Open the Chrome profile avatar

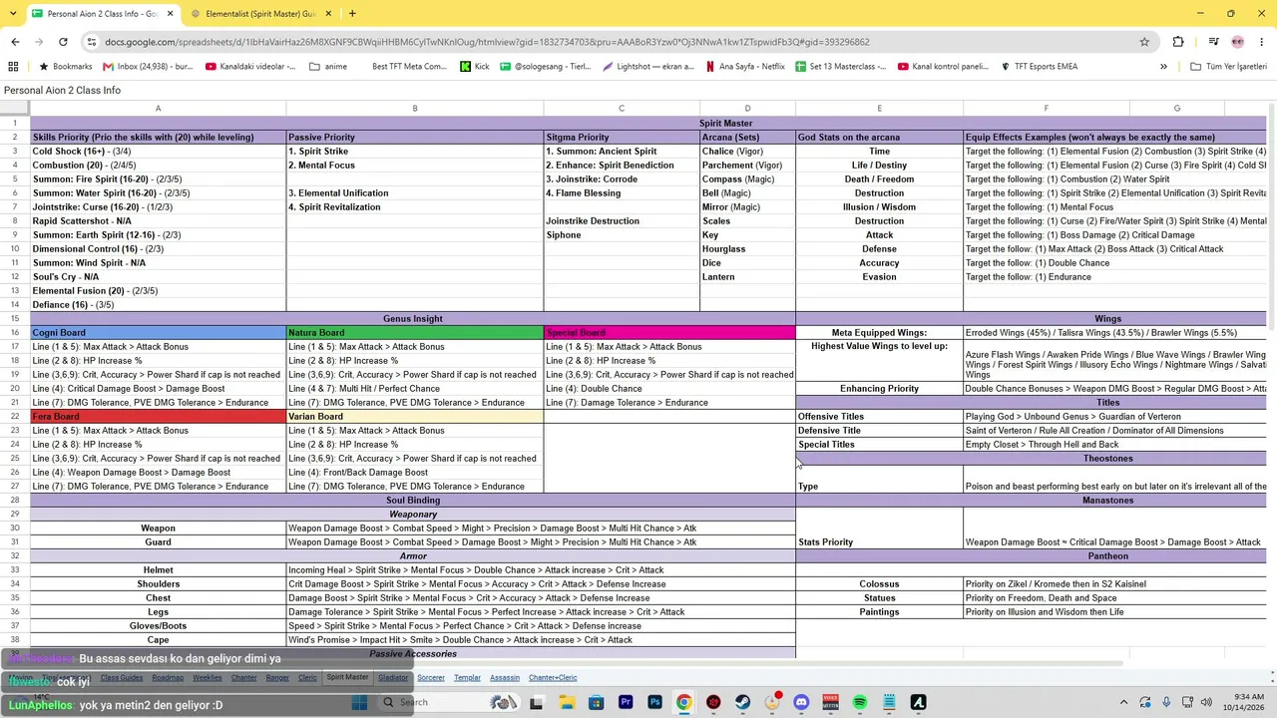[1238, 42]
